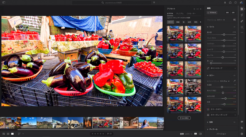This screenshot has height=137, width=246.
Task: Set a one-star rating
Action: click(x=93, y=134)
